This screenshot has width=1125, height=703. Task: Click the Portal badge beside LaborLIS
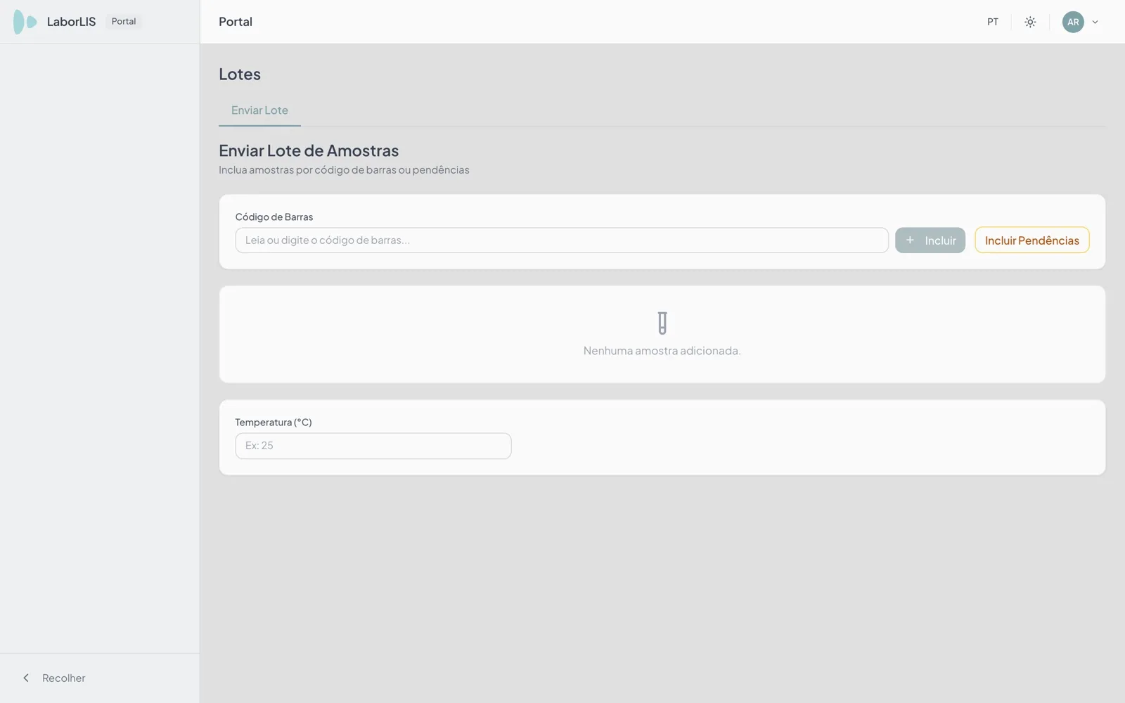(124, 22)
